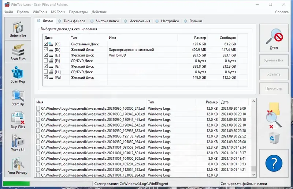293x189 pixels.
Task: Check the H: drive checkbox
Action: (46, 72)
